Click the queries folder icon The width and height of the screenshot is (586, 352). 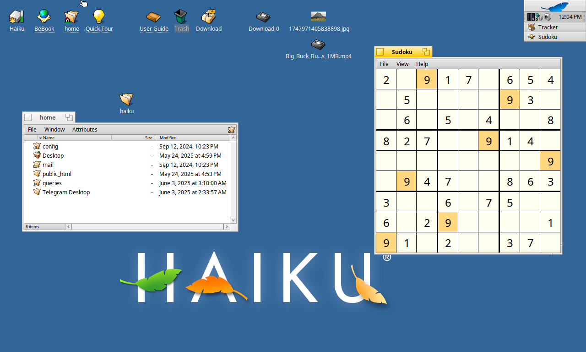tap(37, 183)
